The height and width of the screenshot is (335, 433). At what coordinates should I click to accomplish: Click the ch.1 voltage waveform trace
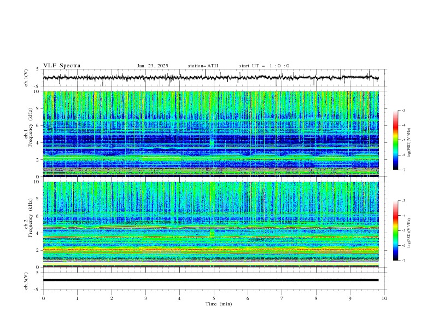210,78
